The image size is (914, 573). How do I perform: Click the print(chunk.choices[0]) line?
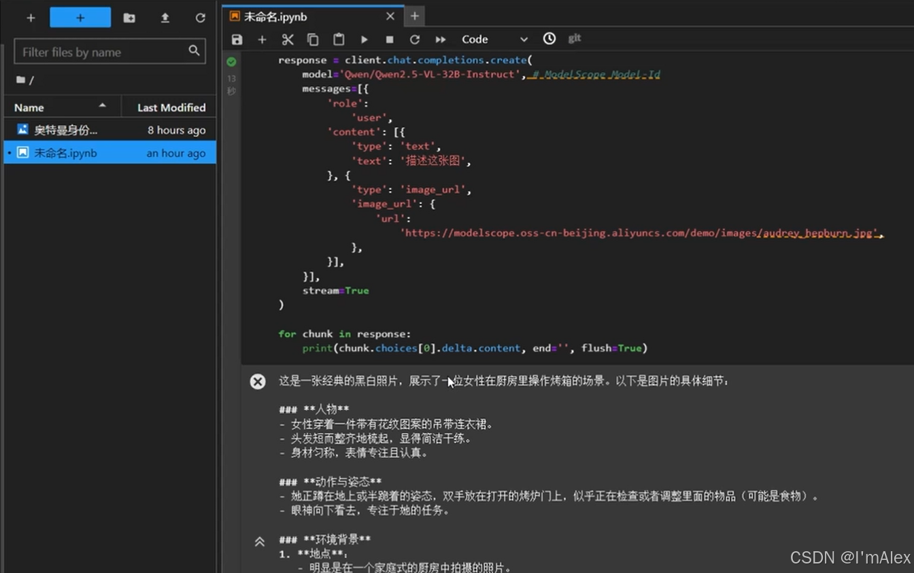tap(475, 348)
